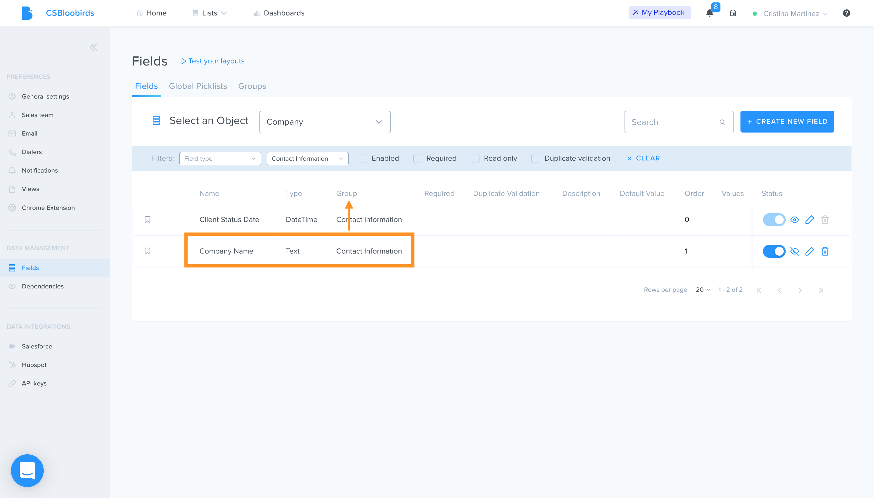Change rows per page from 20
Screen dimensions: 874x498
pos(703,290)
